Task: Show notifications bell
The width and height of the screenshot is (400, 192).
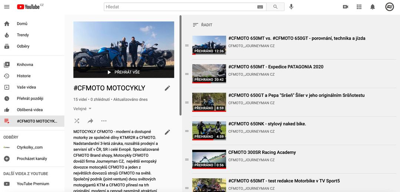Action: [x=373, y=7]
